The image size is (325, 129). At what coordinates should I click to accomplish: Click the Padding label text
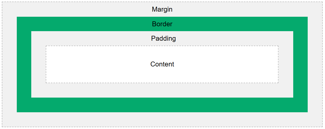pos(163,39)
